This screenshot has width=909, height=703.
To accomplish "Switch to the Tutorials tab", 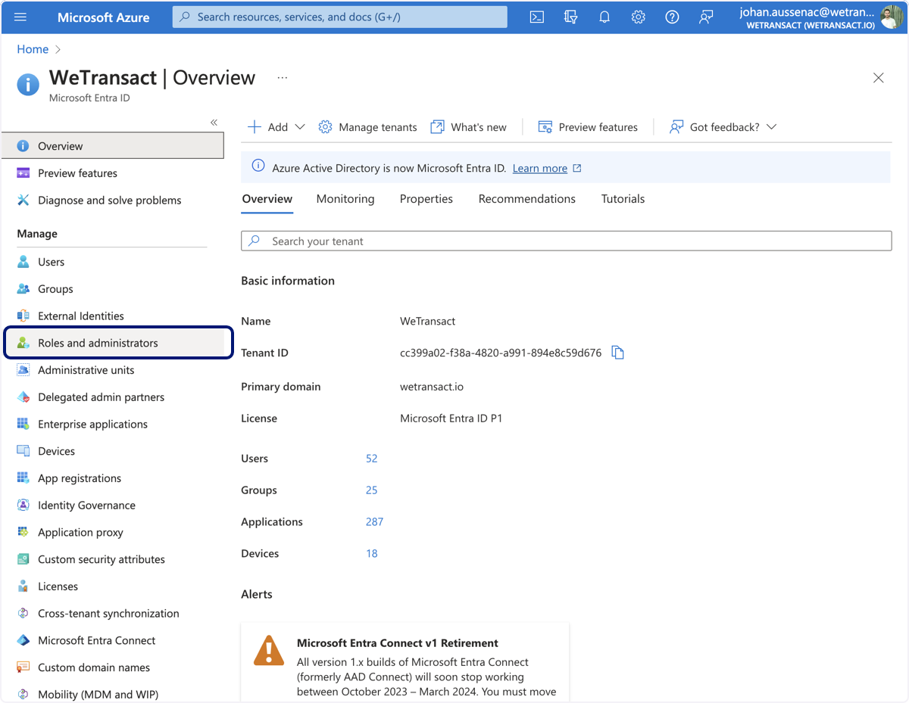I will click(x=623, y=199).
